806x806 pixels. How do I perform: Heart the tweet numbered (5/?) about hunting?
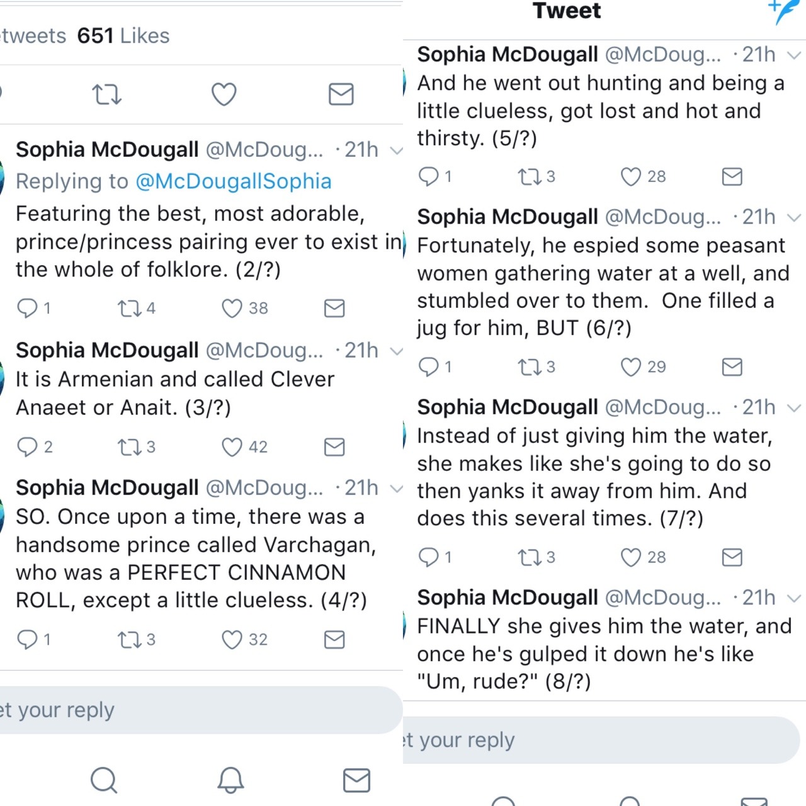[x=631, y=177]
